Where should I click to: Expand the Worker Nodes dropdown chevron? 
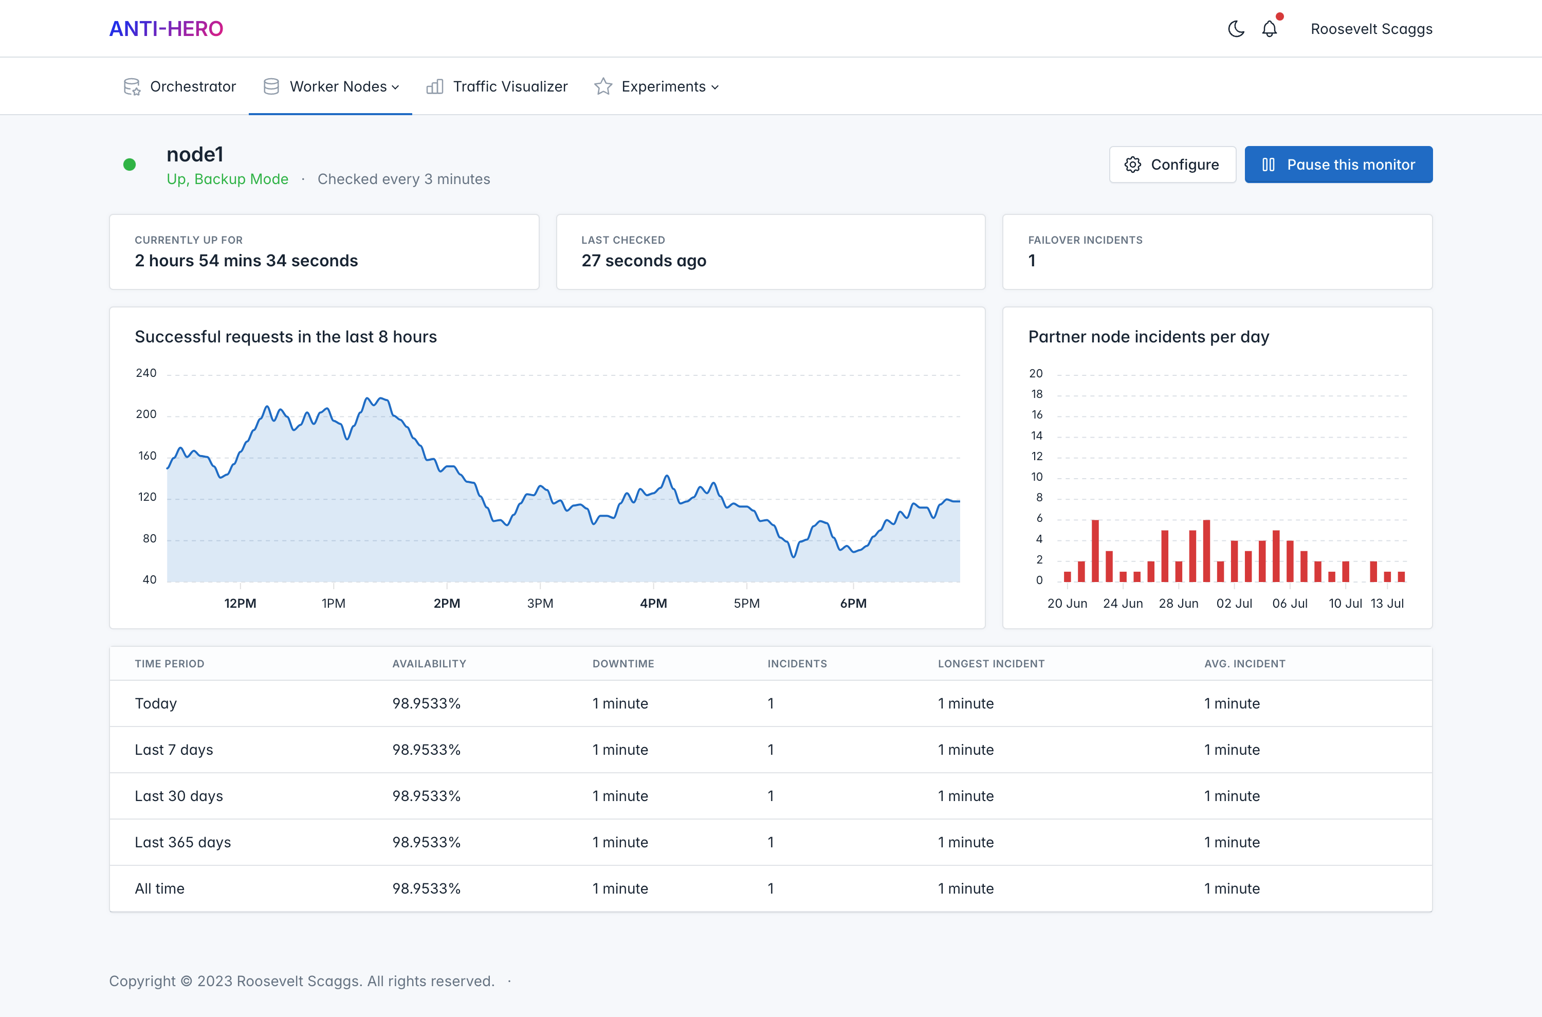click(x=396, y=87)
